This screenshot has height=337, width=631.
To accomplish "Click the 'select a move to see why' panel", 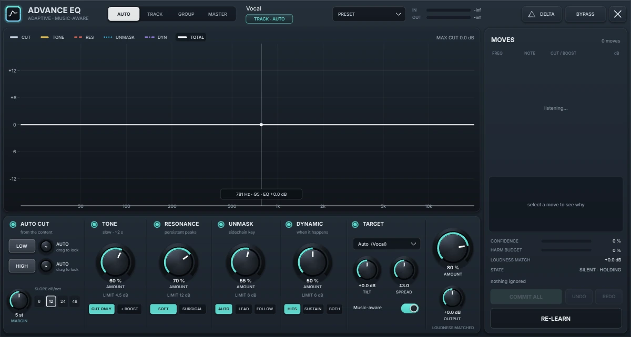I will coord(556,205).
